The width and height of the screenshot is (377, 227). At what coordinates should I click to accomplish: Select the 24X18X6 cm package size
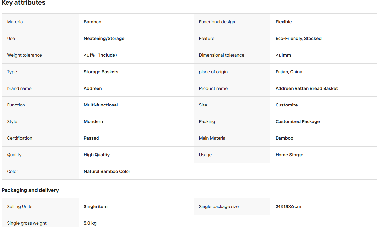(288, 206)
